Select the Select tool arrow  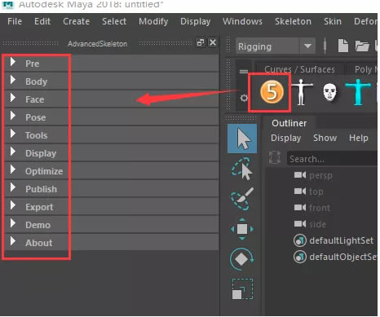pyautogui.click(x=242, y=139)
